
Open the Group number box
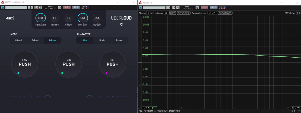coord(148,13)
